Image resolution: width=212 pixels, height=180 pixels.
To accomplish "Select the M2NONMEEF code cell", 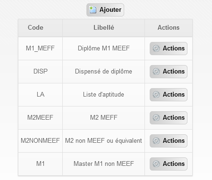I will click(40, 141).
